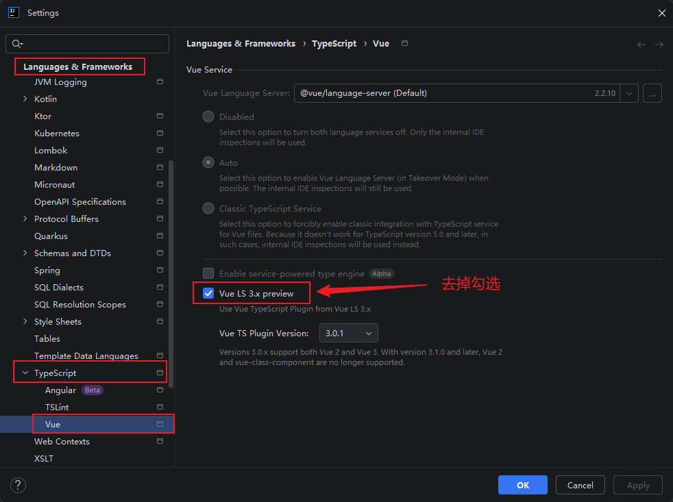Image resolution: width=673 pixels, height=502 pixels.
Task: Expand the Kotlin tree node
Action: click(x=25, y=99)
